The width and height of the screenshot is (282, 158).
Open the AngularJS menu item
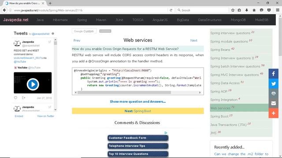(x=160, y=20)
